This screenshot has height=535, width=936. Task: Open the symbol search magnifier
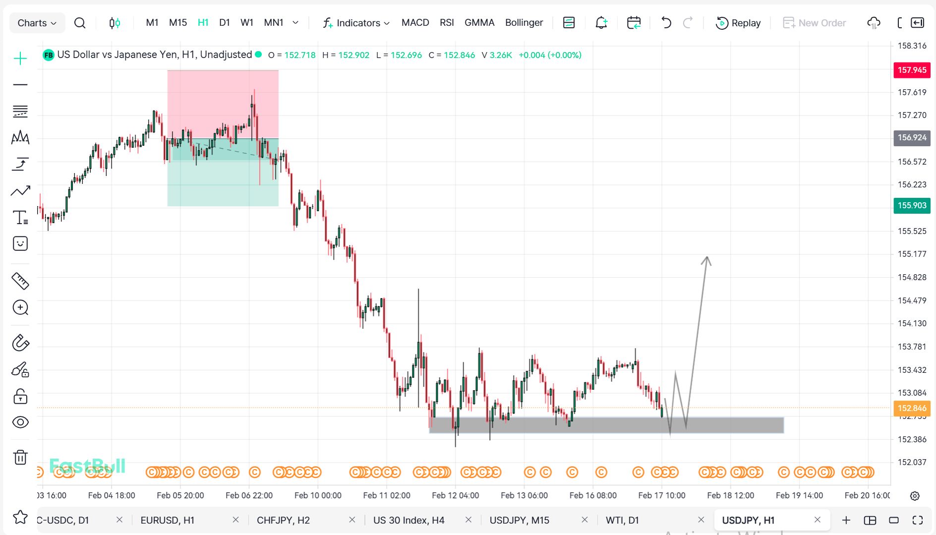click(79, 23)
